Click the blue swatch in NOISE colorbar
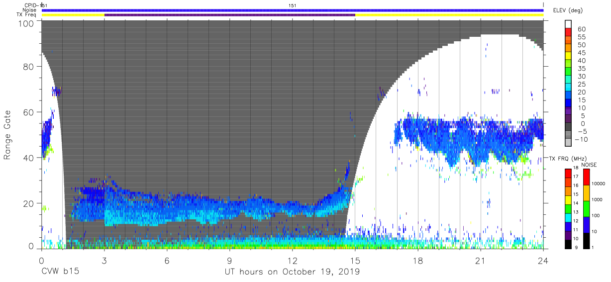611x282 pixels. point(585,225)
